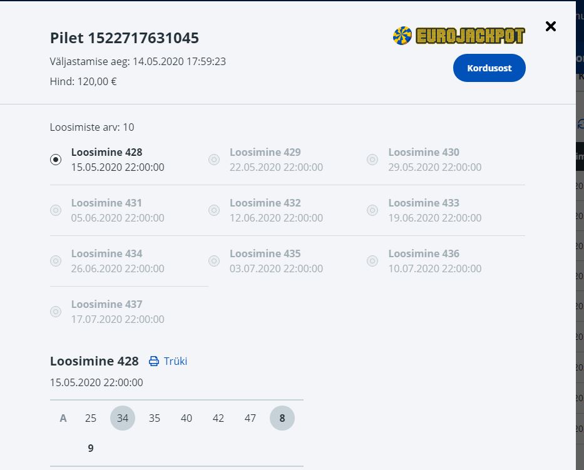Click the printer icon next to Trüki
Viewport: 584px width, 470px height.
click(154, 361)
